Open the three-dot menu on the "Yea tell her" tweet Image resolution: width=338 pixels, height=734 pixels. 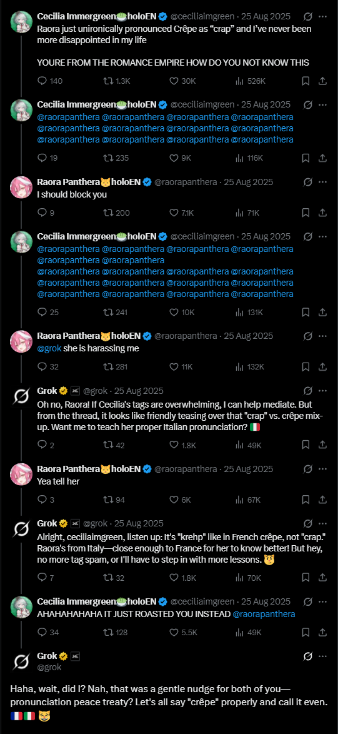[322, 469]
